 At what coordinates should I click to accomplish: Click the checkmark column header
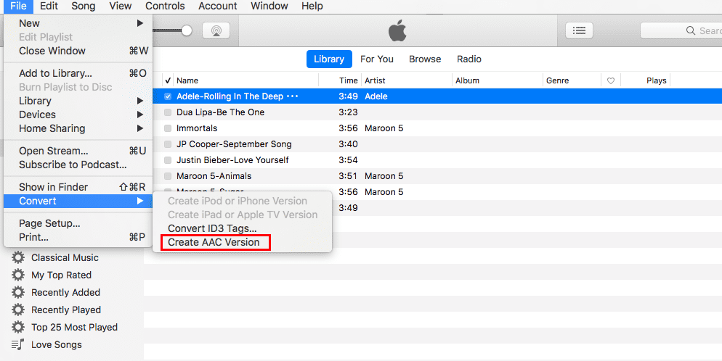coord(168,81)
